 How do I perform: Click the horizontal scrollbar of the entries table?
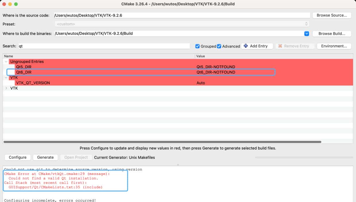click(162, 142)
